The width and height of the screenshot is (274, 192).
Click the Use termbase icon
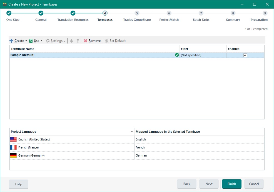[31, 41]
